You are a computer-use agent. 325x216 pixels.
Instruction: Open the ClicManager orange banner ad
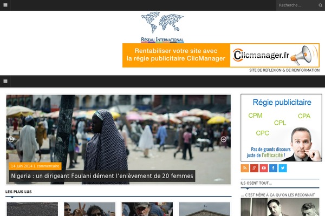point(221,55)
